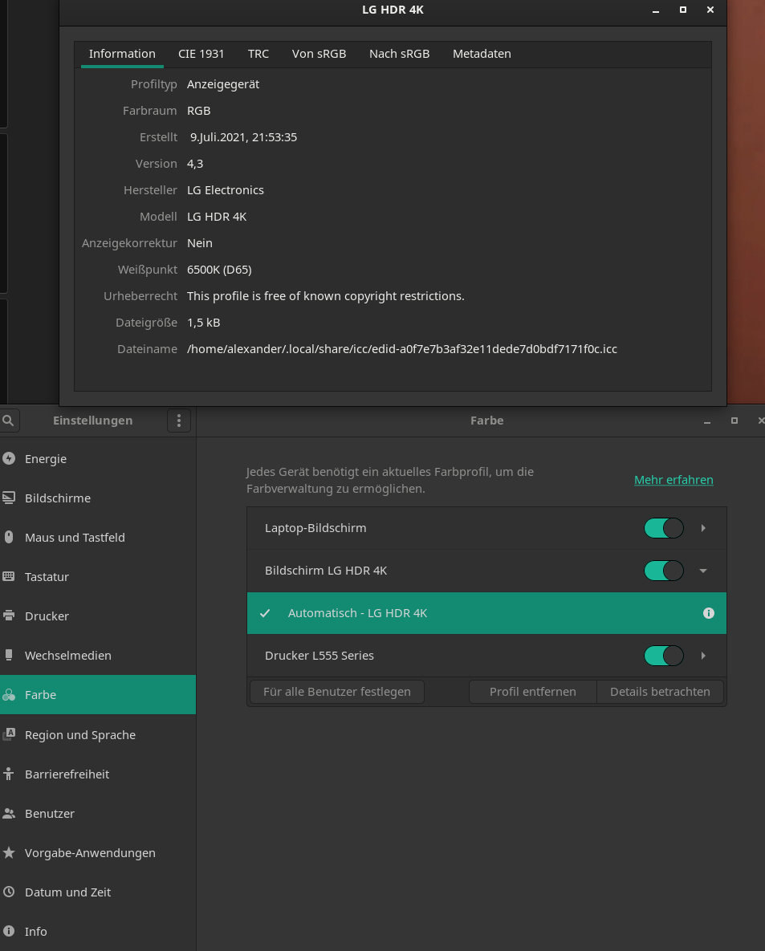Click the Modell value LG HDR 4K
This screenshot has width=765, height=951.
point(217,217)
